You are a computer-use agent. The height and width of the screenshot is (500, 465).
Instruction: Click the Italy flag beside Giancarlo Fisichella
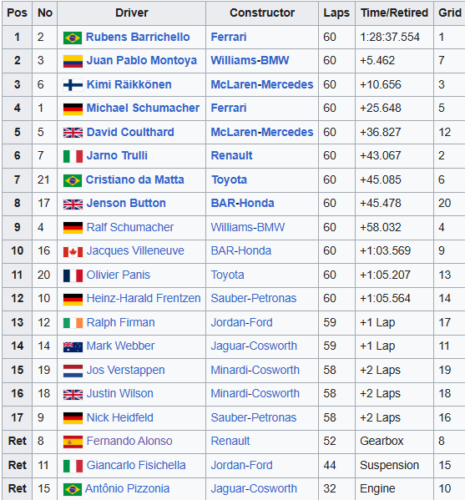click(x=73, y=466)
